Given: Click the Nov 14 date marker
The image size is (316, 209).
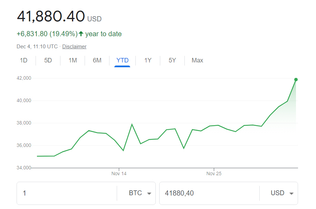Looking at the screenshot, I should coord(119,173).
